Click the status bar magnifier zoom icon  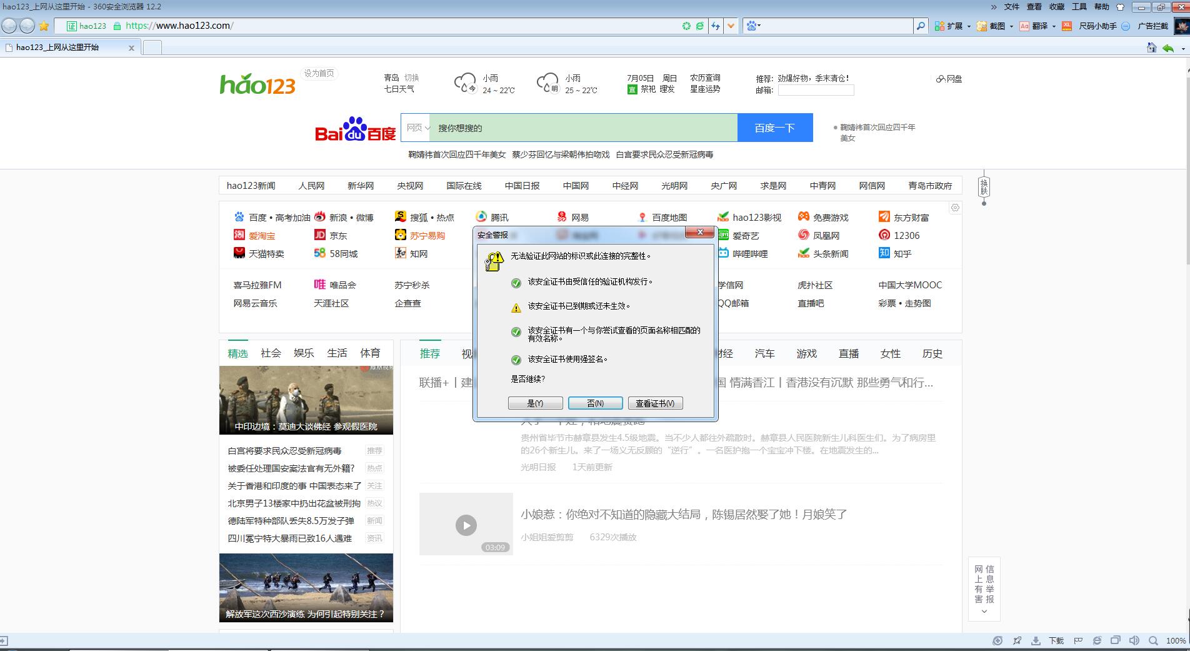pyautogui.click(x=1153, y=640)
